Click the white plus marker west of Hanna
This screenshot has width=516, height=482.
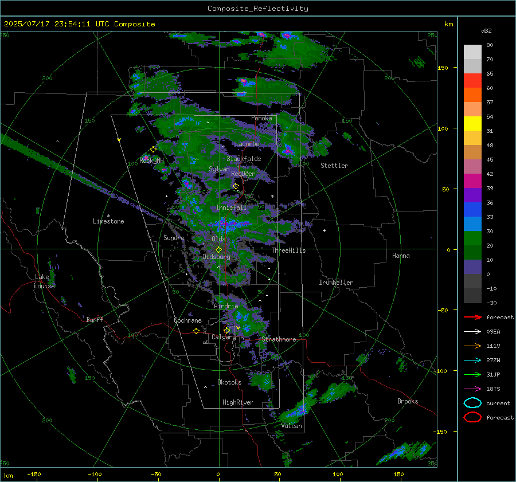pyautogui.click(x=324, y=230)
